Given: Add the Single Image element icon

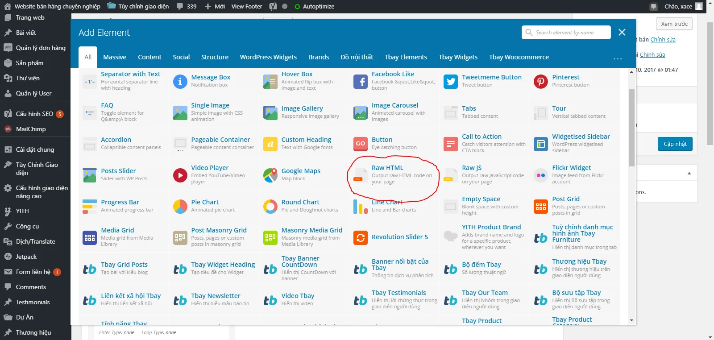Looking at the screenshot, I should point(180,113).
